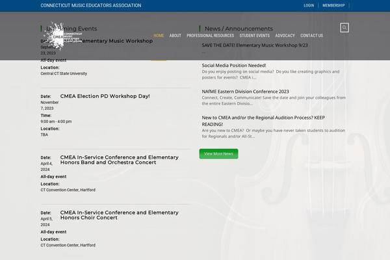Click View More News button
Image resolution: width=390 pixels, height=260 pixels.
[x=218, y=154]
